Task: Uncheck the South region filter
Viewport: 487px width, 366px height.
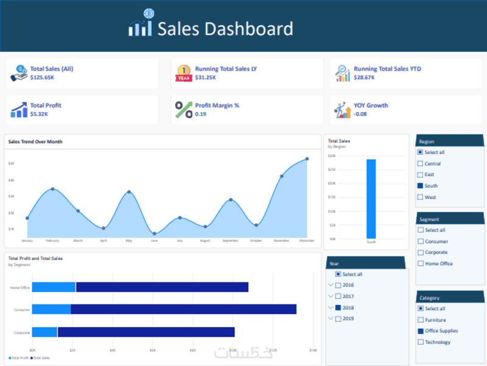Action: (420, 186)
